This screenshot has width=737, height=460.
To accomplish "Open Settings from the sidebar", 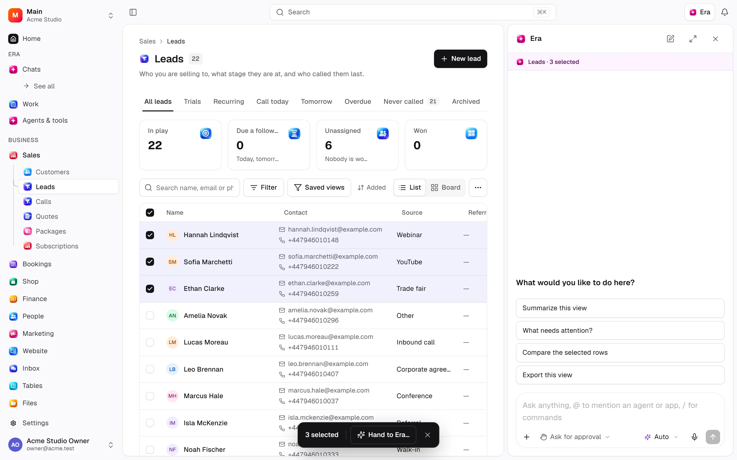I will [61, 423].
